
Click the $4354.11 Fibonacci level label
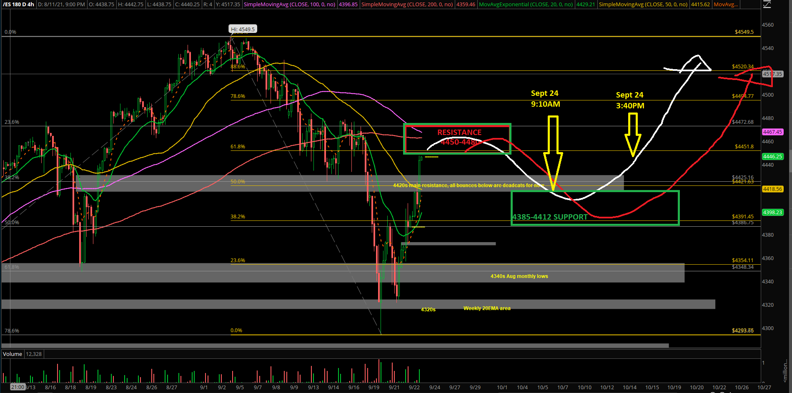tap(743, 260)
